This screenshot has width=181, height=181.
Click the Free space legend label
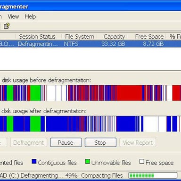[x=159, y=163]
